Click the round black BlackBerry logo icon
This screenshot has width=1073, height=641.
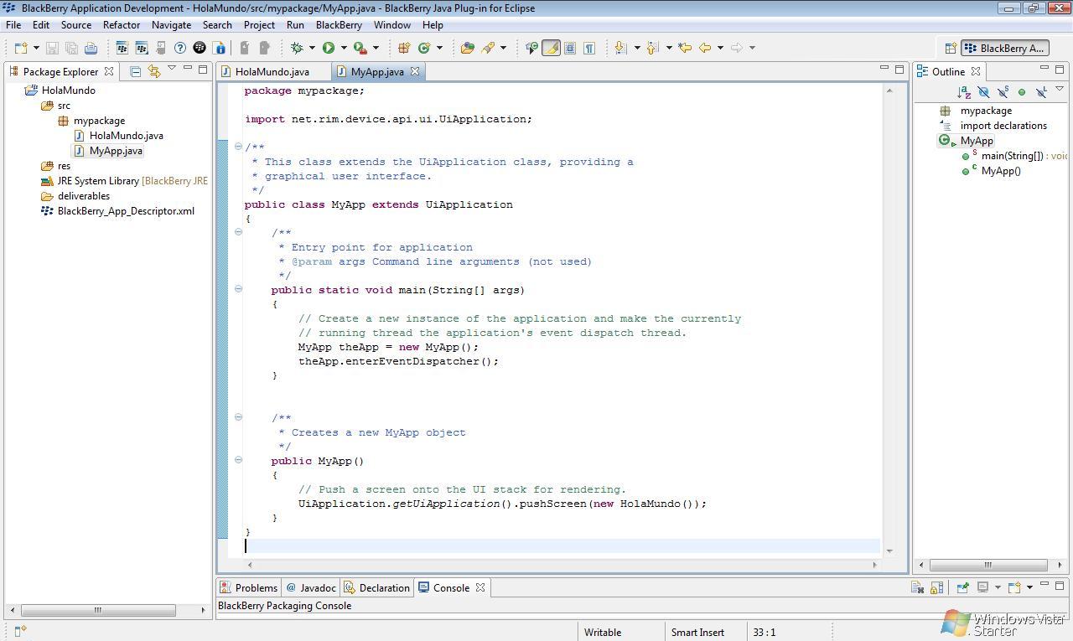point(200,48)
